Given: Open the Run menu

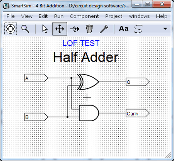Looking at the screenshot, I should click(x=59, y=16).
